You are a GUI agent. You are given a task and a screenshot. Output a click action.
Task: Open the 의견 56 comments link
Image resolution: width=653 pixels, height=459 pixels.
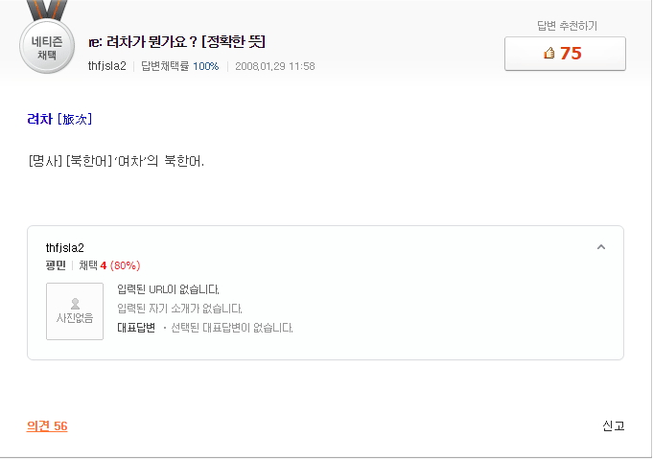(47, 426)
